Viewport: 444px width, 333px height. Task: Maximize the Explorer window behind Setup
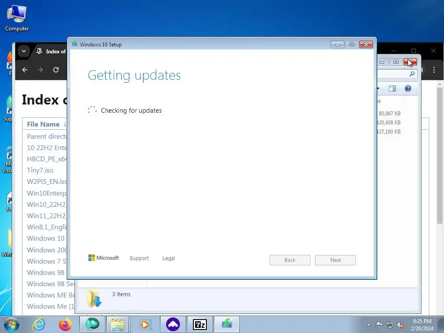click(396, 62)
